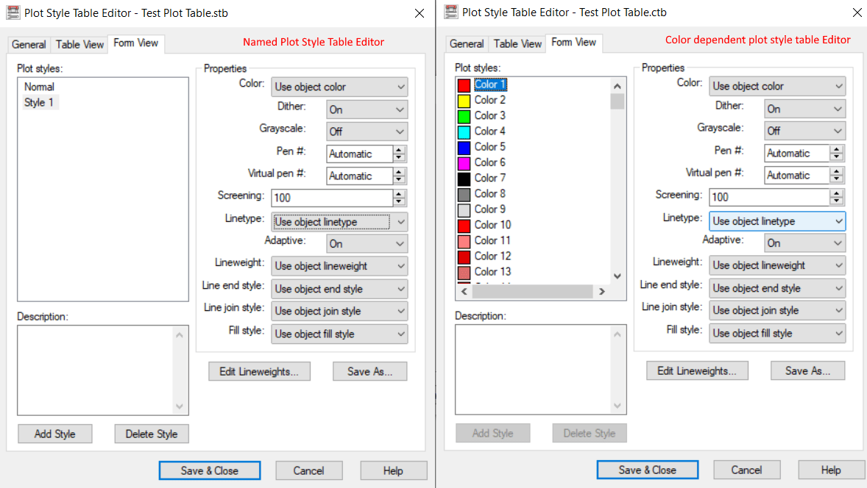Click Description text box in stb editor
The image size is (867, 488).
click(x=103, y=370)
